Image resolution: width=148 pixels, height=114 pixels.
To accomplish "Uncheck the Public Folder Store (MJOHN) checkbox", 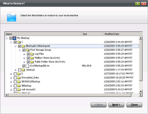I will [x=28, y=62].
